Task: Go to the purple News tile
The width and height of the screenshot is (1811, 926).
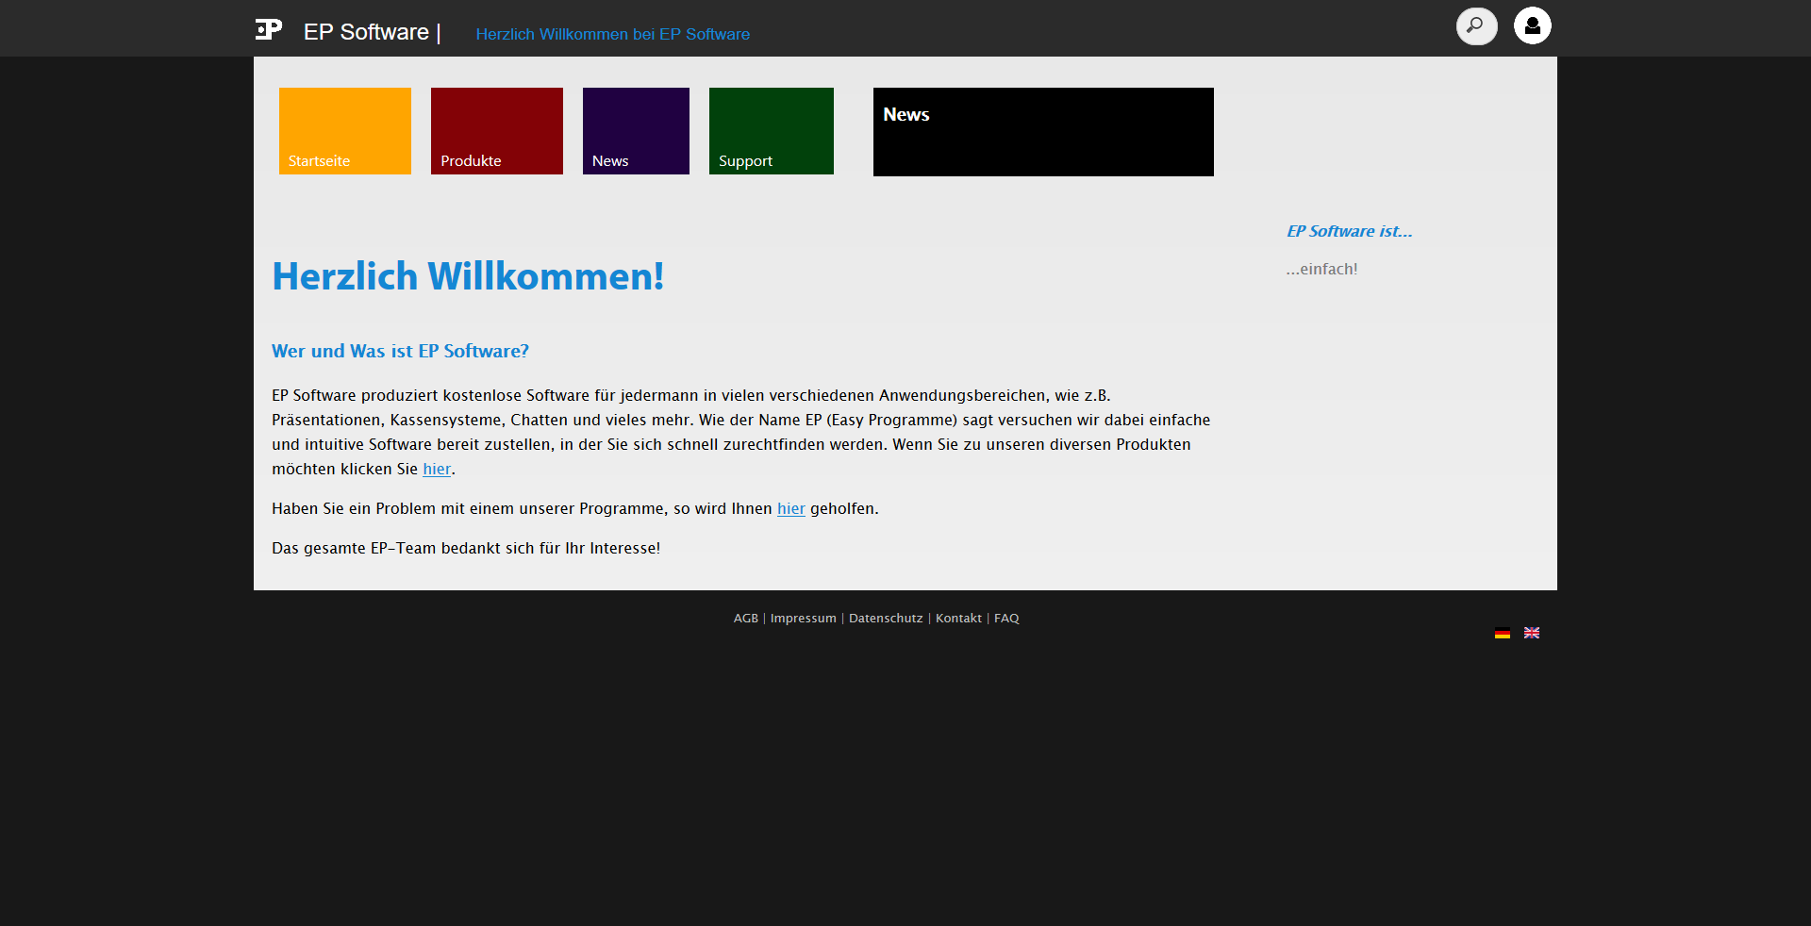Action: tap(636, 131)
